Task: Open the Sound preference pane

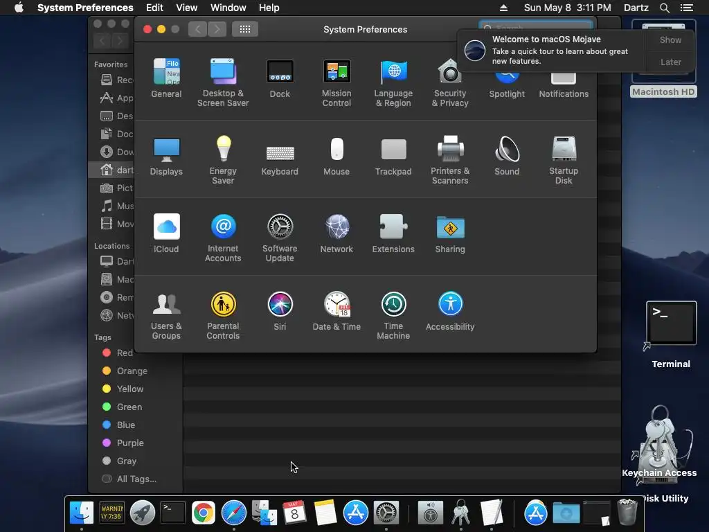Action: [507, 156]
